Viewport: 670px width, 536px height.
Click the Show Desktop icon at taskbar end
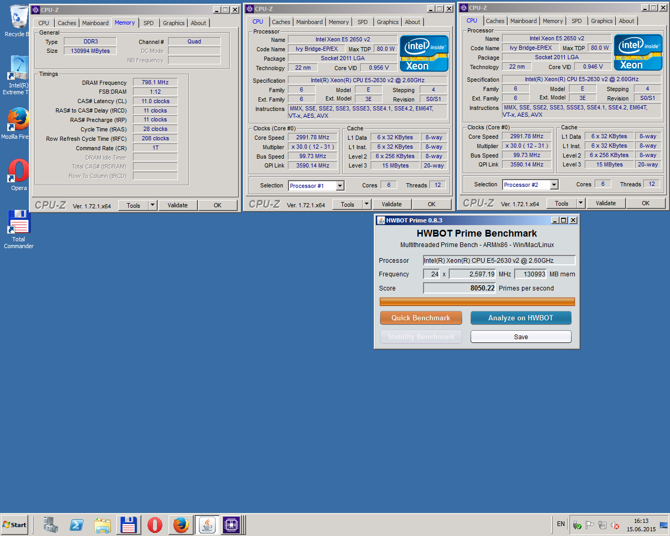(x=664, y=525)
